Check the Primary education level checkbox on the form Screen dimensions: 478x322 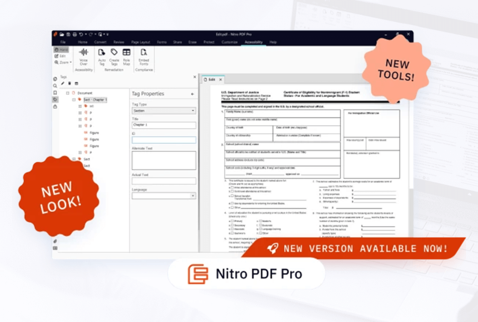(232, 221)
